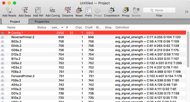Select the E04b.2 read
Screen dimensions: 190x102
click(x=93, y=46)
